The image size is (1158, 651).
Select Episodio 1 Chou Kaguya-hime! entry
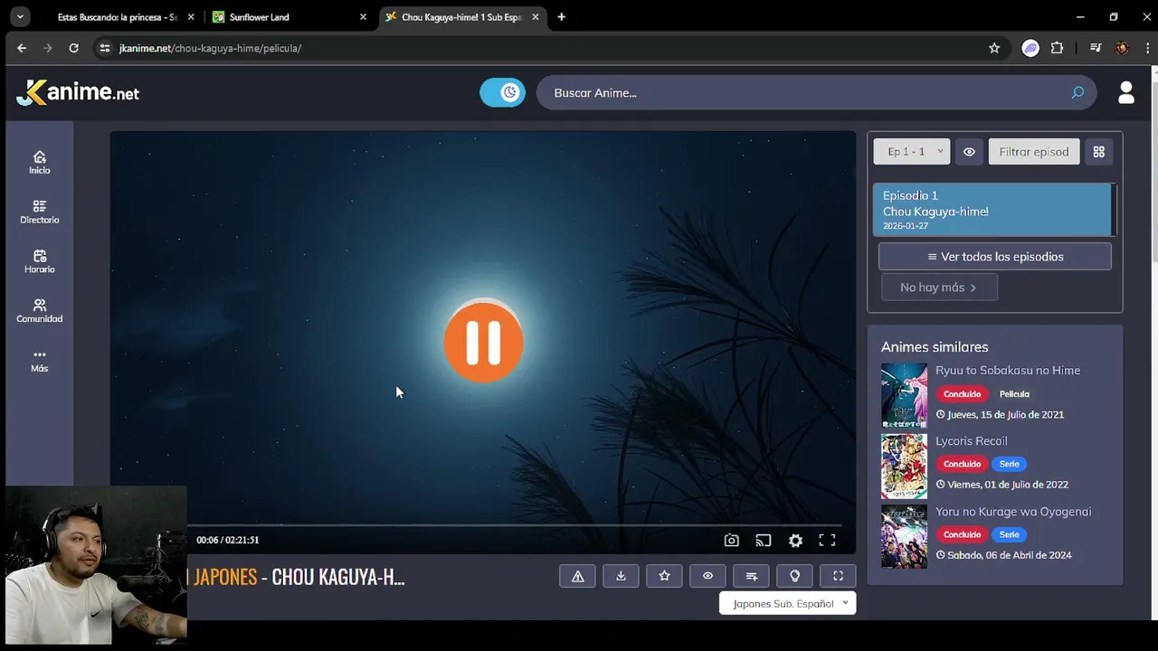[x=992, y=210]
